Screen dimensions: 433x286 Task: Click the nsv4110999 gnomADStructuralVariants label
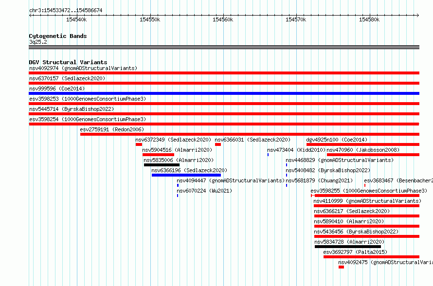click(367, 201)
